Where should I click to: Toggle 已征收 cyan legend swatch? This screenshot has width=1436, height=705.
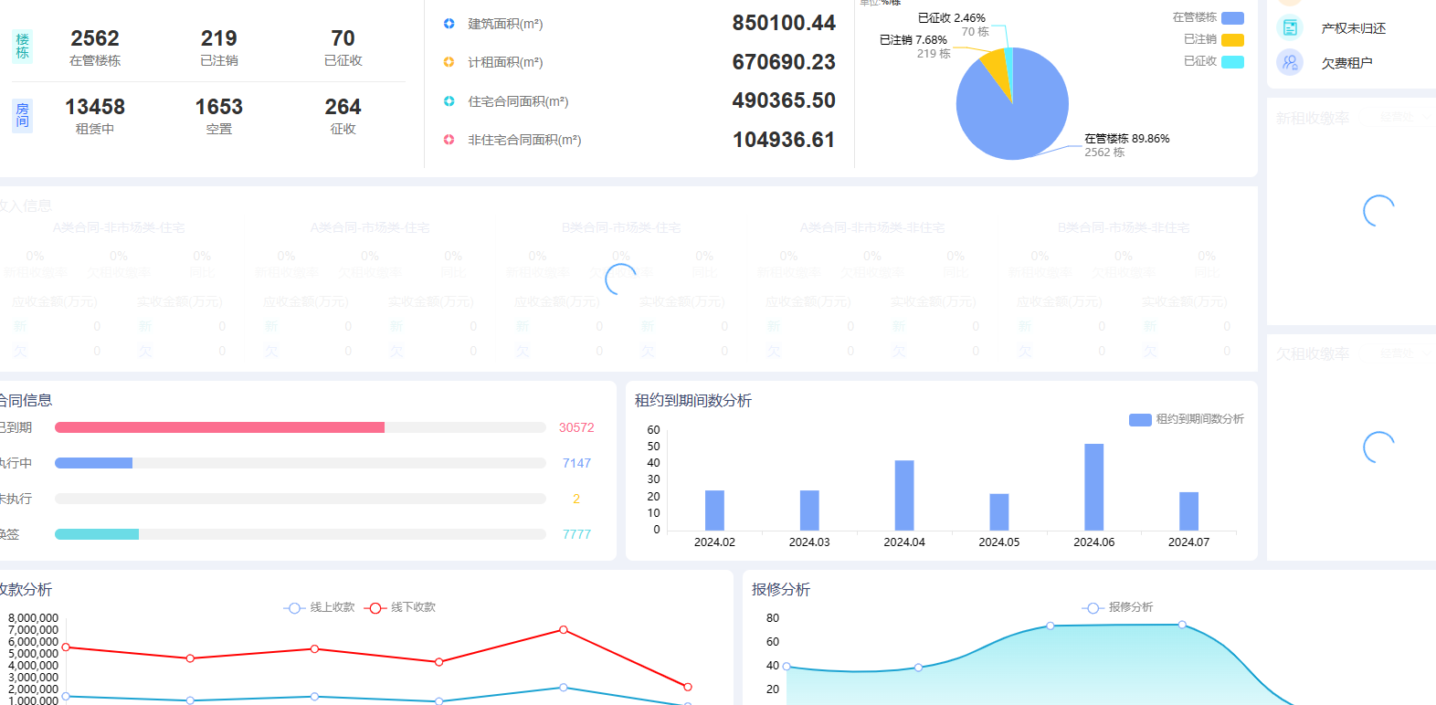coord(1232,61)
